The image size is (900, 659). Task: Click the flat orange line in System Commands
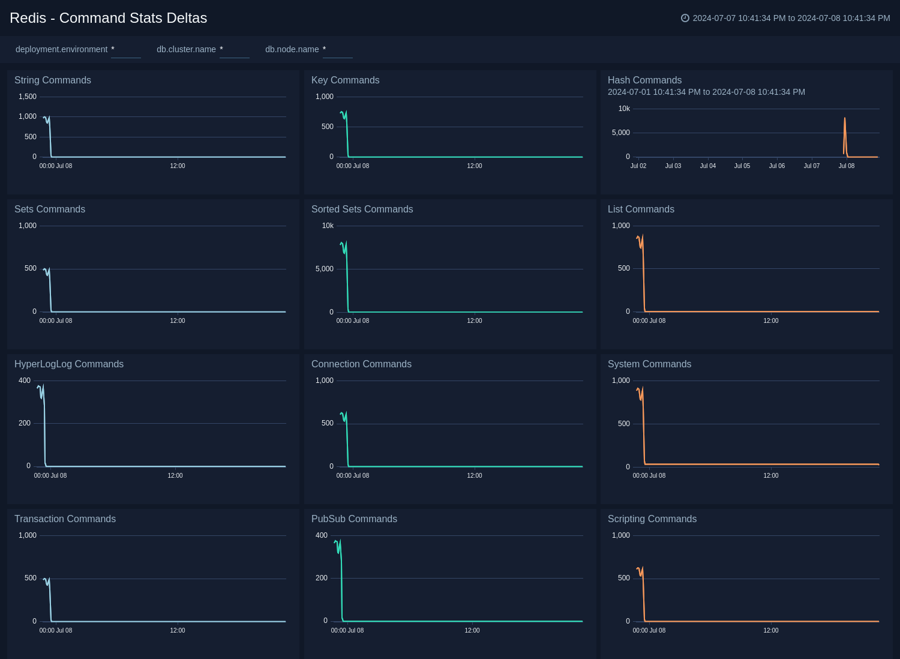(x=762, y=464)
